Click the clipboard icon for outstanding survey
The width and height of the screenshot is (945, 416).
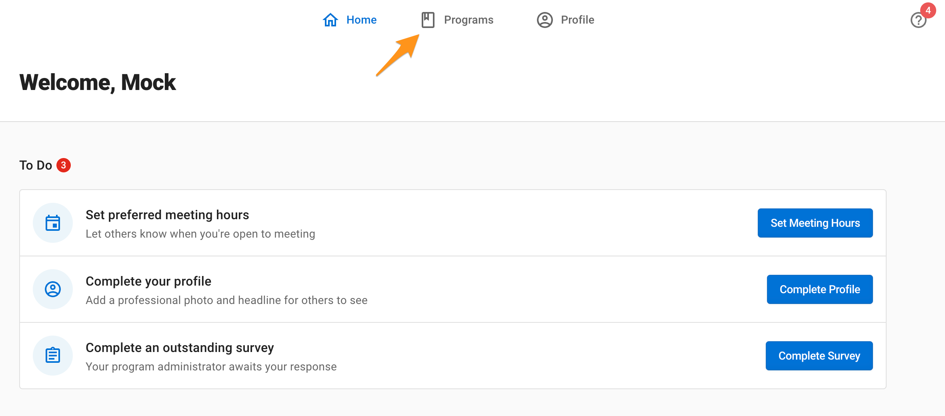pyautogui.click(x=53, y=356)
